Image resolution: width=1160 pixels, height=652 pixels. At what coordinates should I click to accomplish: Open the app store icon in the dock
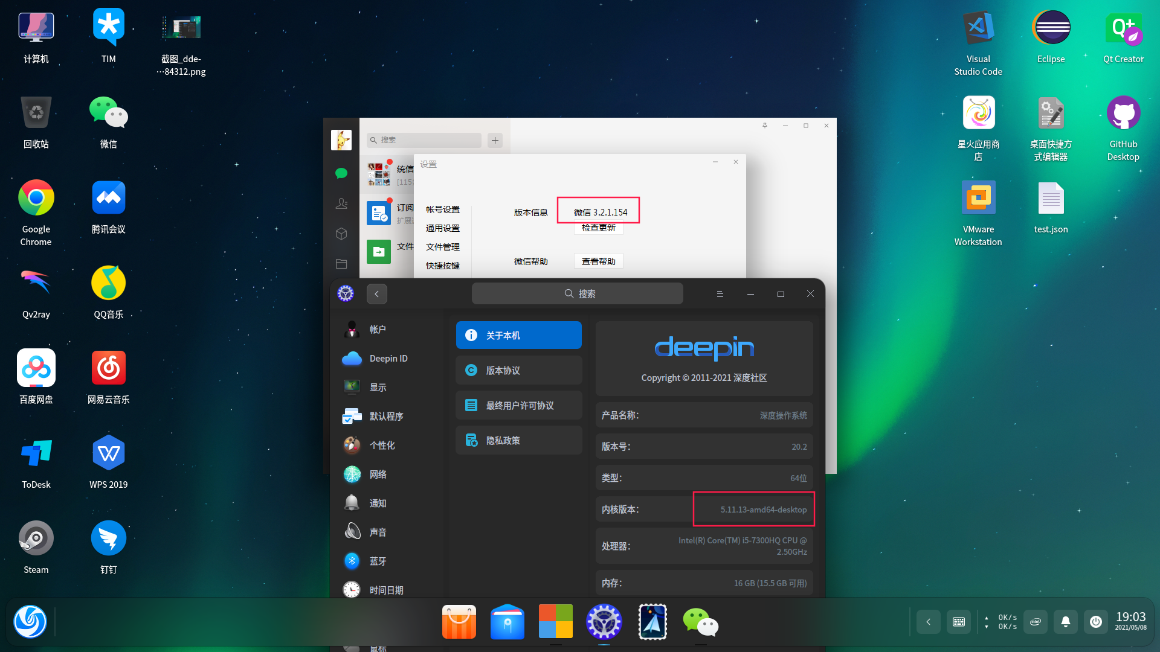[x=459, y=622]
